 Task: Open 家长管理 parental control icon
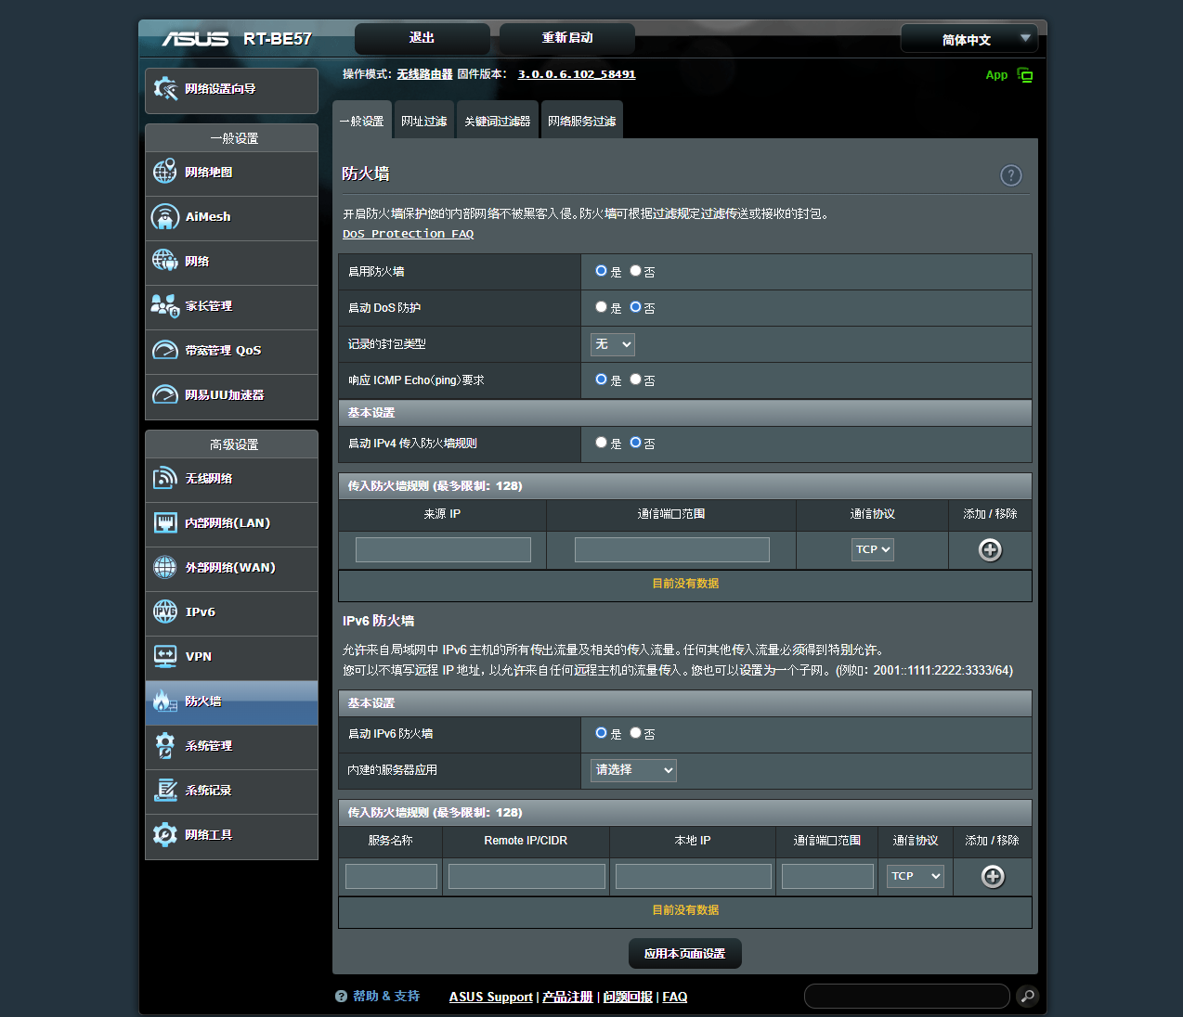coord(165,305)
